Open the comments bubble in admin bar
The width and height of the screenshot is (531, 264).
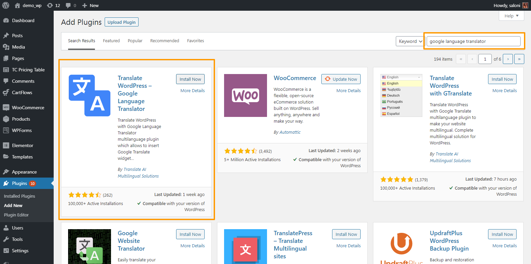[x=71, y=5]
